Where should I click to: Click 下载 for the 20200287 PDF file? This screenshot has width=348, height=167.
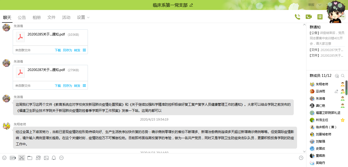tap(58, 86)
